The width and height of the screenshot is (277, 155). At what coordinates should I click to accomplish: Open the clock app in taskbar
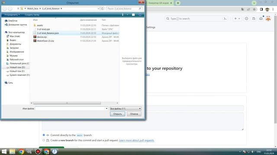click(55, 152)
